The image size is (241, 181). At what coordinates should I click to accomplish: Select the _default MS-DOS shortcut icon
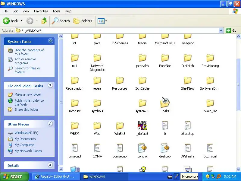[x=142, y=125]
